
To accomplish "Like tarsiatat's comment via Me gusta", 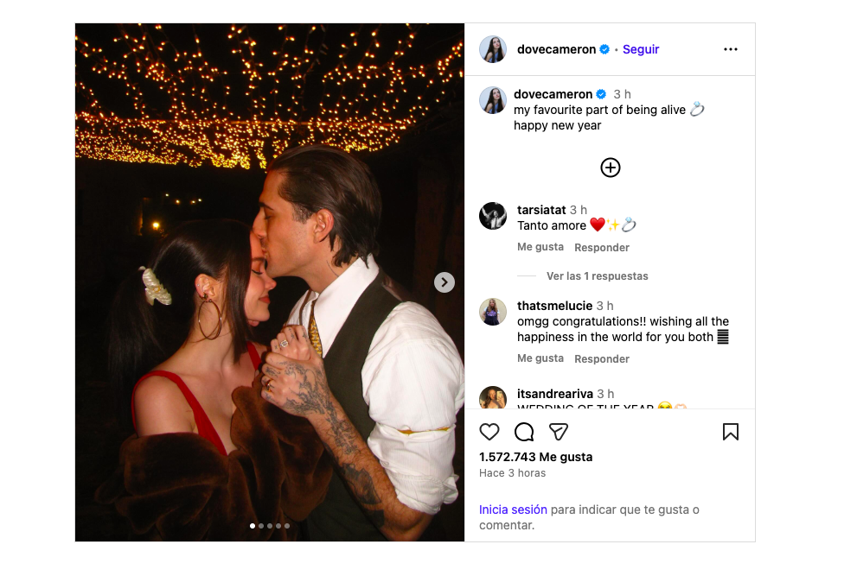I will pyautogui.click(x=540, y=247).
